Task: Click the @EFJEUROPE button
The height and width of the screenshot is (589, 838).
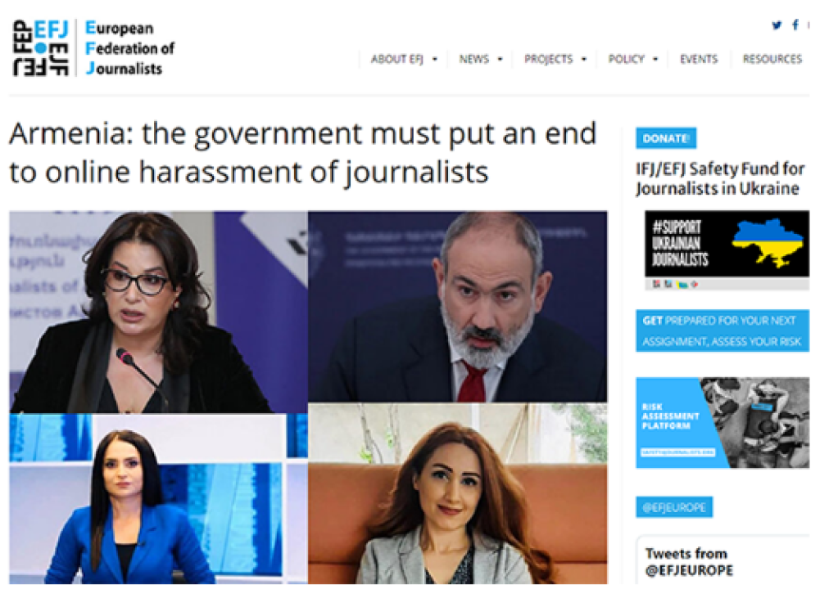Action: [x=674, y=507]
